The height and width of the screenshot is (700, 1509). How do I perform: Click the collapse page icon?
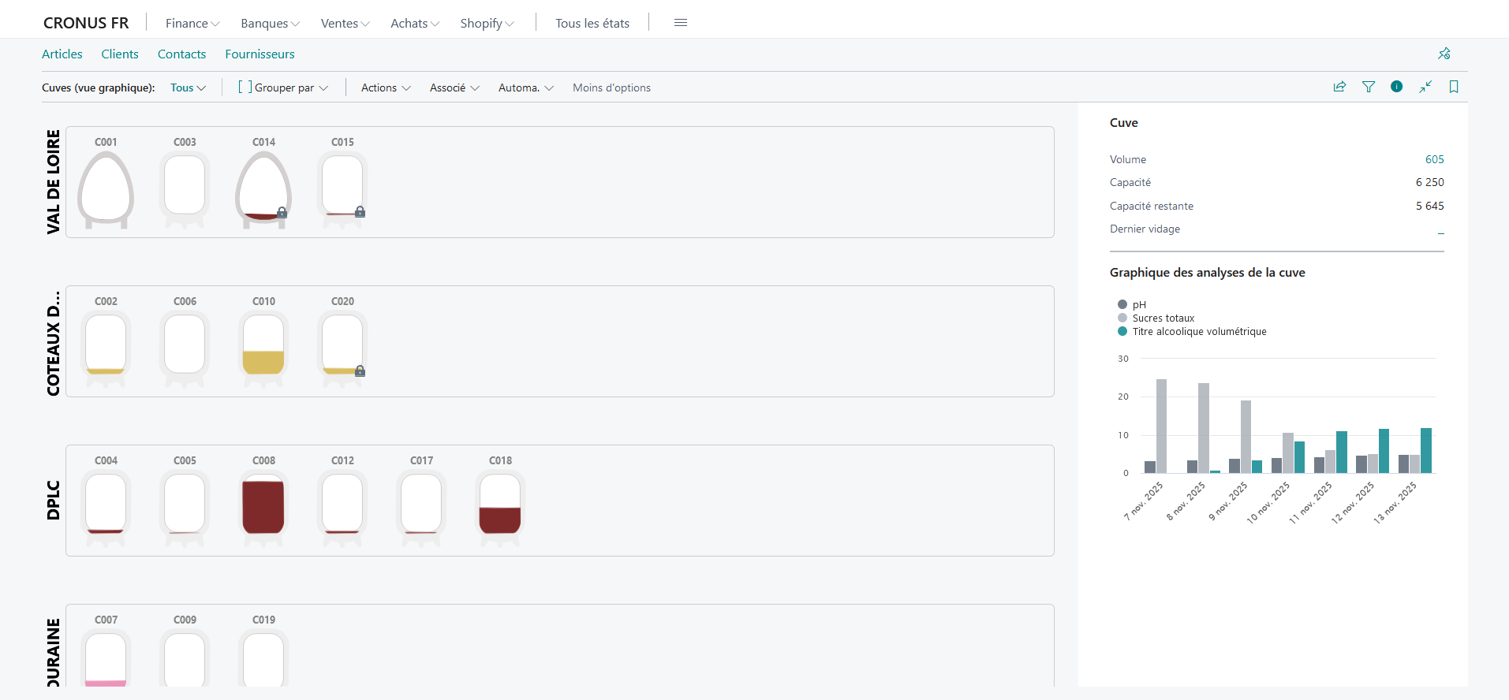1425,87
